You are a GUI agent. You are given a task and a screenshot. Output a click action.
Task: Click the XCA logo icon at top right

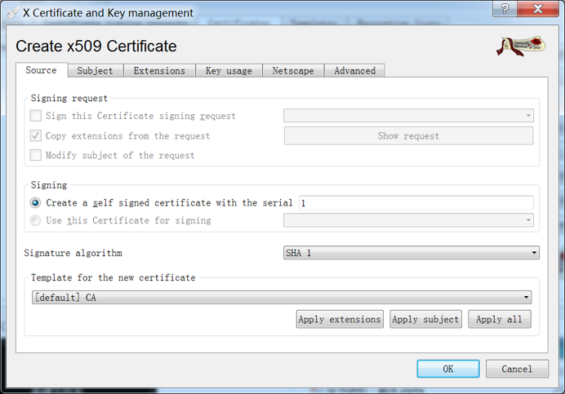tap(521, 46)
